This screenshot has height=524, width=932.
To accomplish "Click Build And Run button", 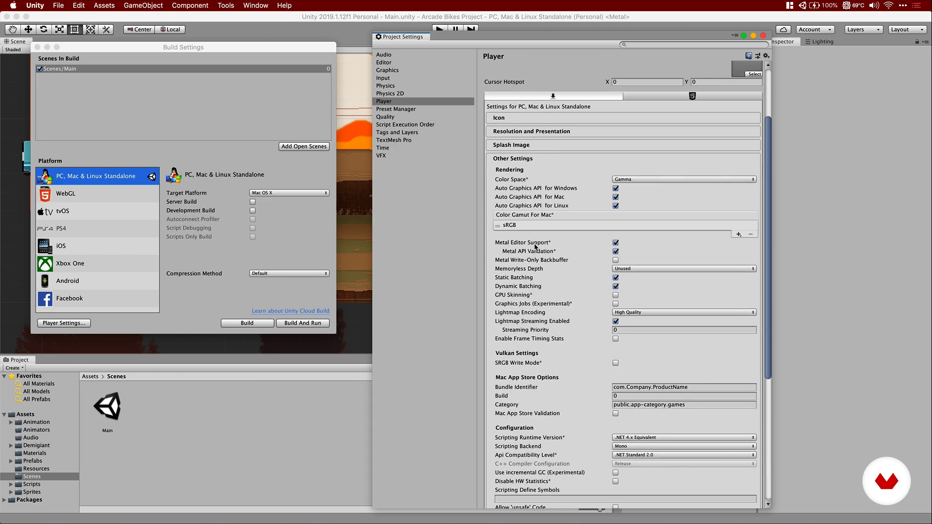I will click(x=302, y=323).
